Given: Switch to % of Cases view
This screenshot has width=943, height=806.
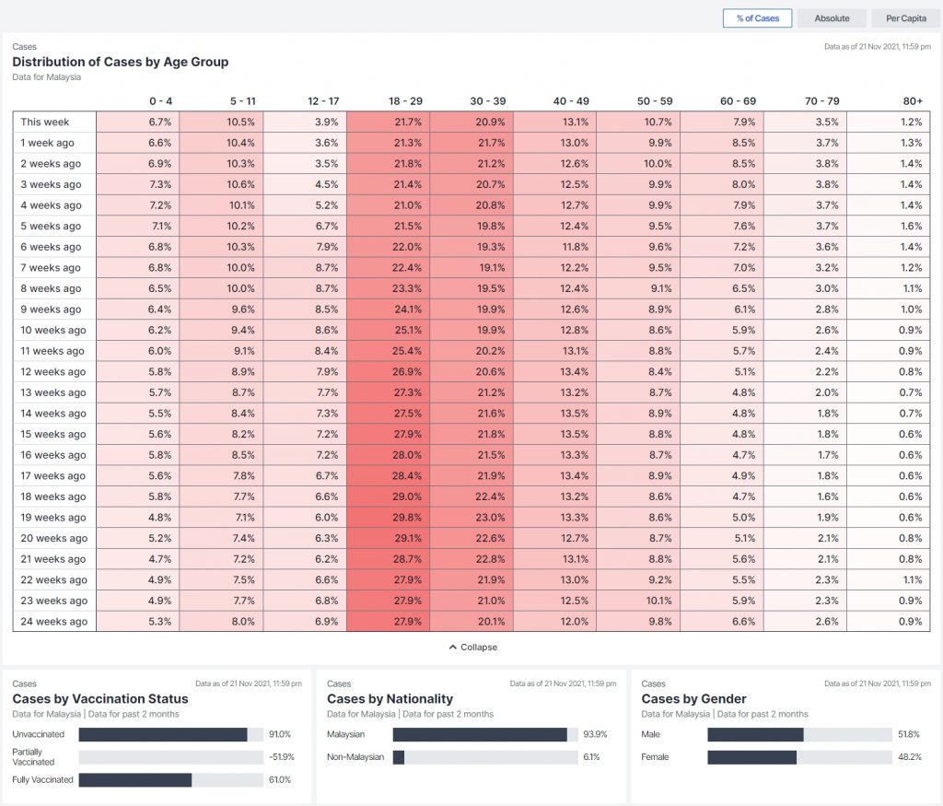Looking at the screenshot, I should (x=757, y=18).
